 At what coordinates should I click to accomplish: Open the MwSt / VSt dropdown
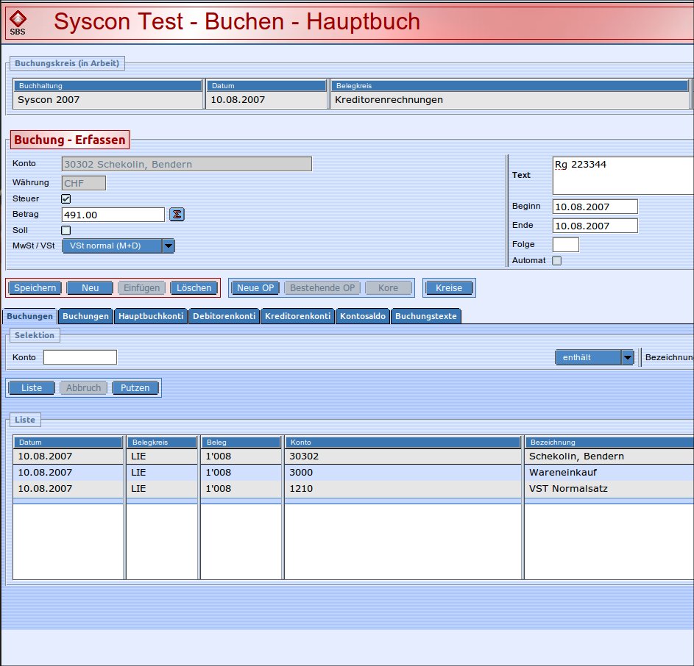click(x=169, y=246)
